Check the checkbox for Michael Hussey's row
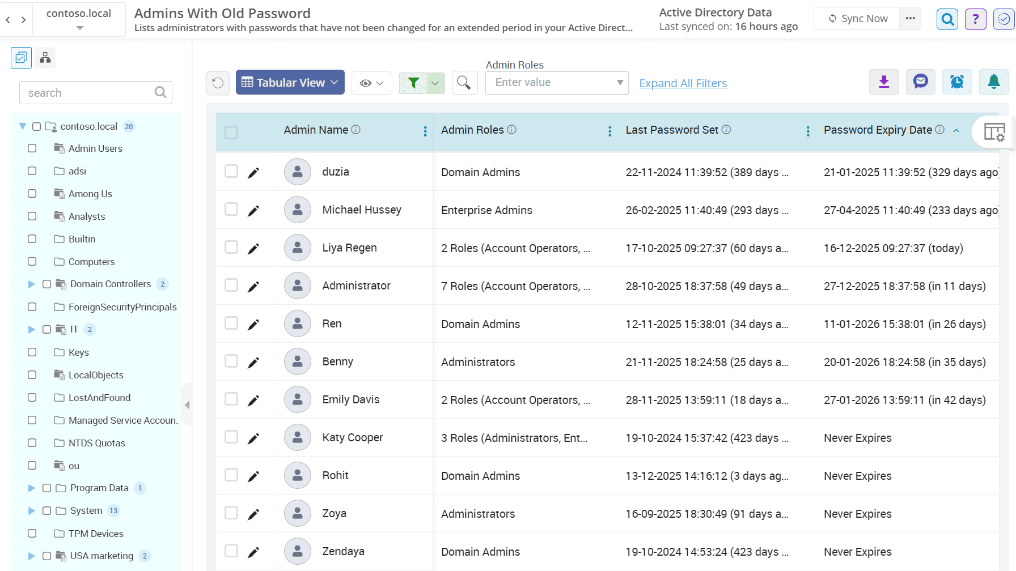 click(x=231, y=209)
